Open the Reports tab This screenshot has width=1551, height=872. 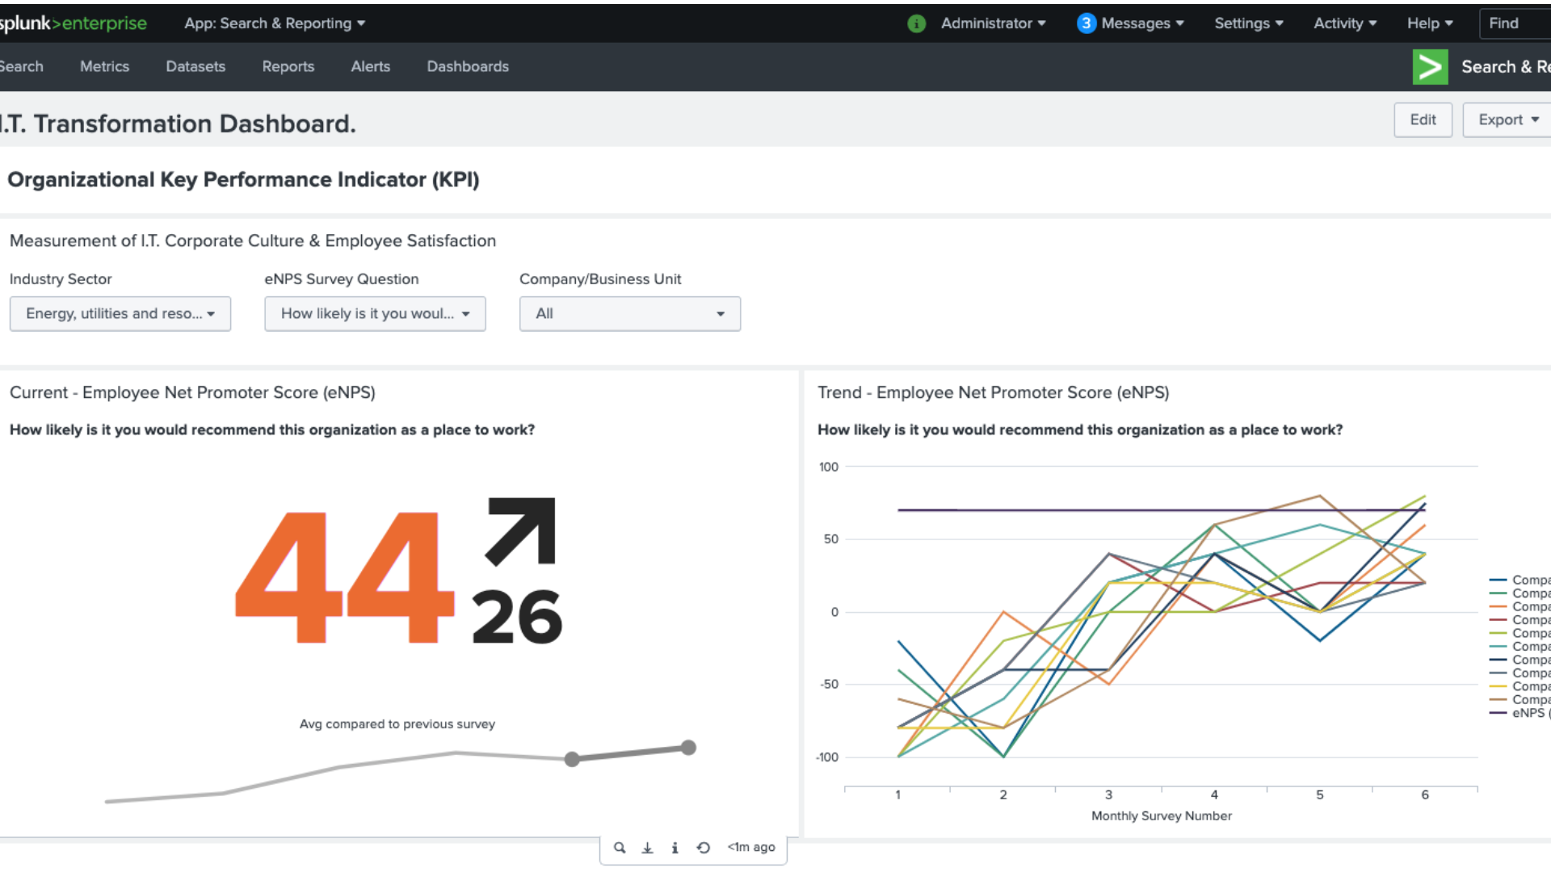coord(288,66)
